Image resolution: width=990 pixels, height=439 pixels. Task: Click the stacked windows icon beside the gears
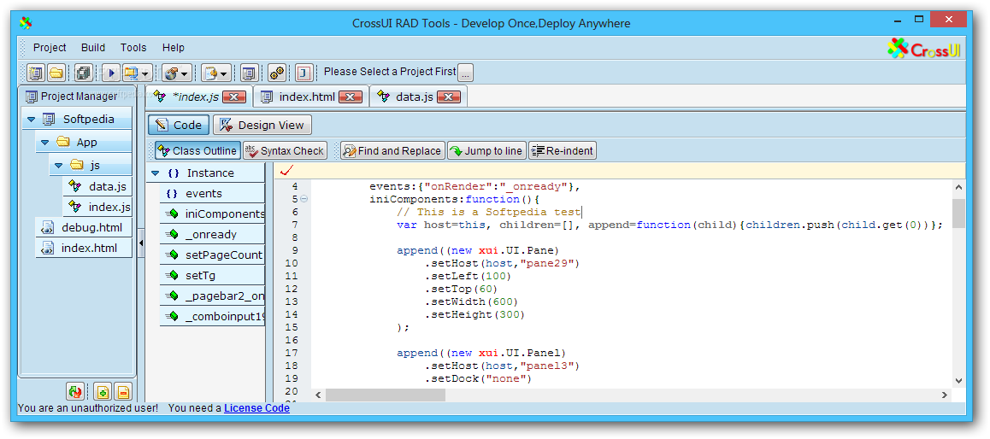(x=250, y=73)
